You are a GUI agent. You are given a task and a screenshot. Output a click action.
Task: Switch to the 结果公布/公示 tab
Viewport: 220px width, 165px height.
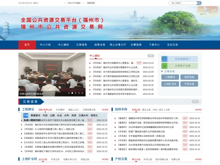pyautogui.click(x=70, y=159)
